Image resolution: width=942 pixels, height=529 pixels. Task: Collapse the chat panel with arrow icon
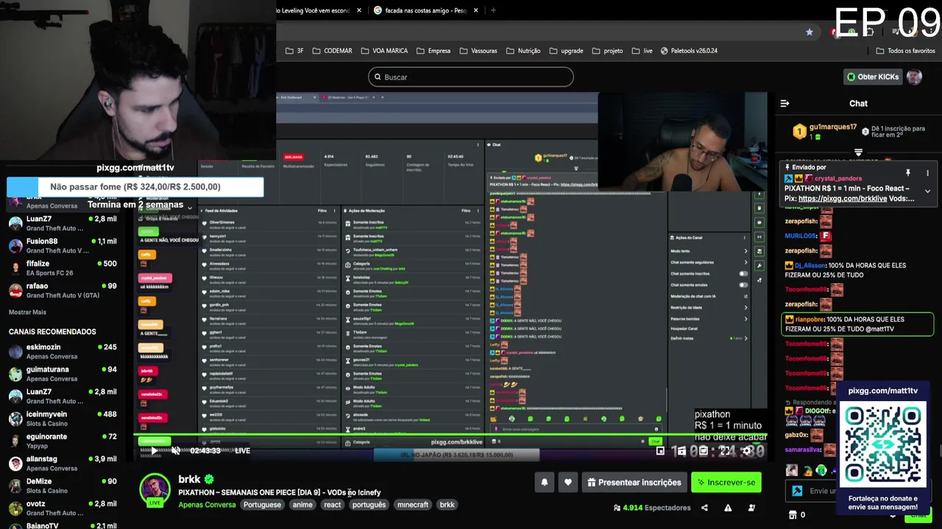tap(785, 104)
